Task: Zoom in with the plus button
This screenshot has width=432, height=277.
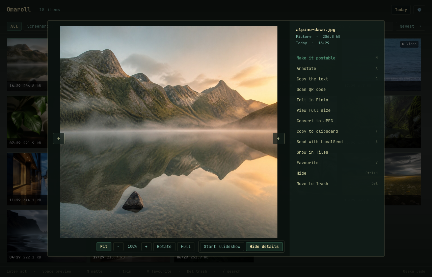Action: 146,247
